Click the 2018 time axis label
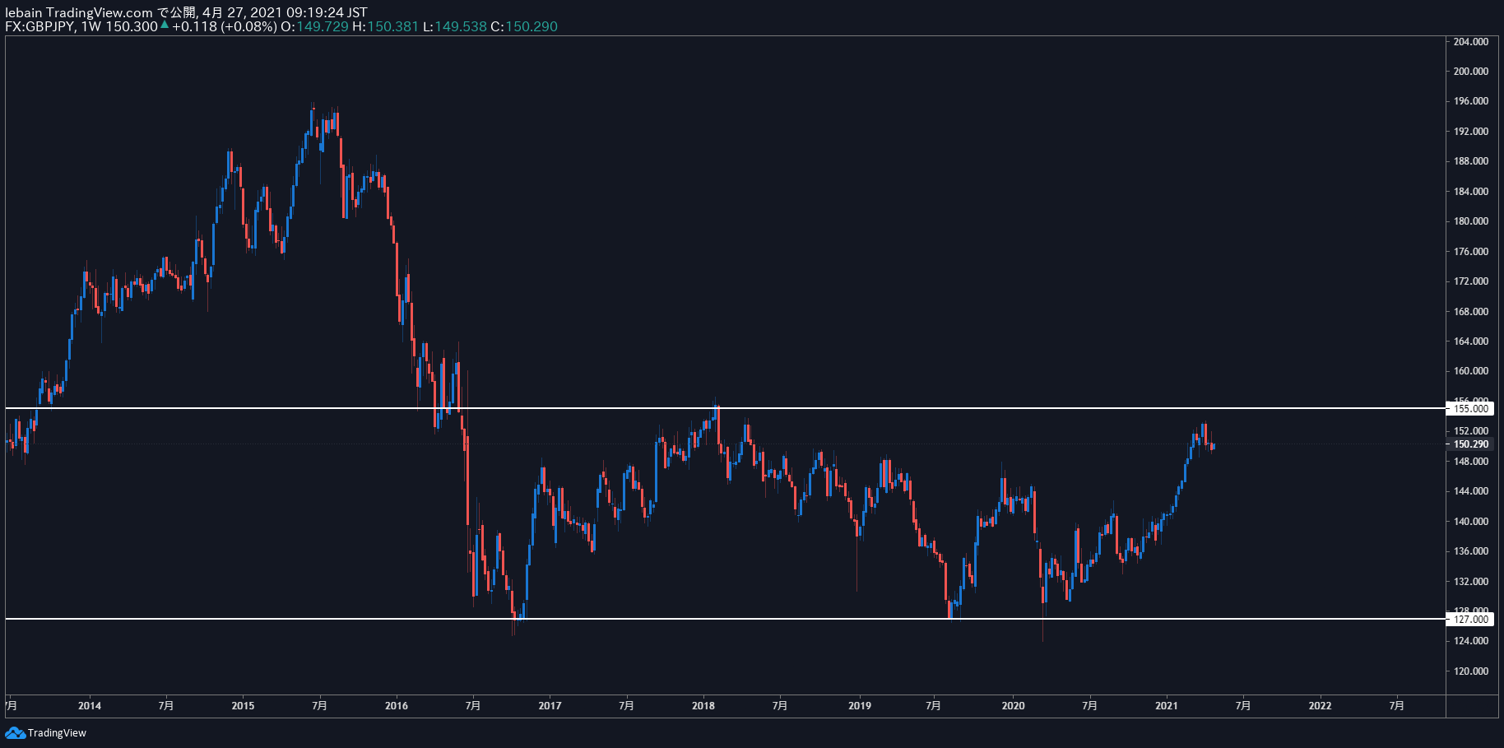Viewport: 1504px width, 748px height. click(x=703, y=706)
